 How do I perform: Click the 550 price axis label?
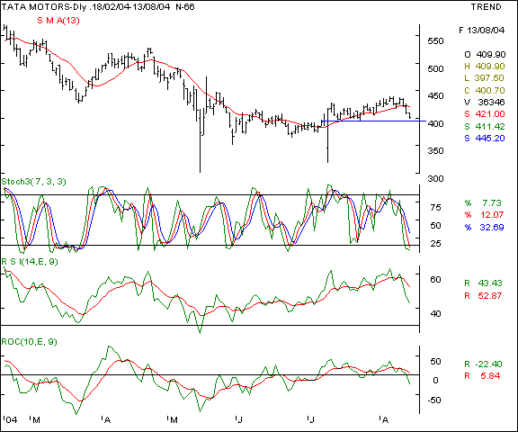[435, 41]
